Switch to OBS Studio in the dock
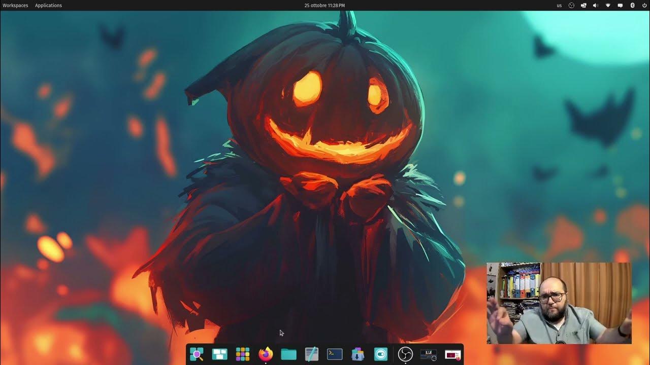The image size is (650, 365). 405,354
